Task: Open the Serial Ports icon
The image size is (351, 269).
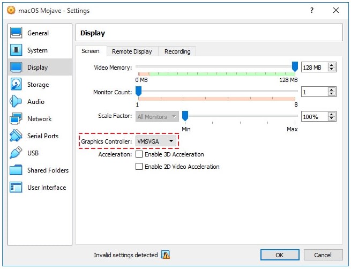Action: click(x=17, y=136)
